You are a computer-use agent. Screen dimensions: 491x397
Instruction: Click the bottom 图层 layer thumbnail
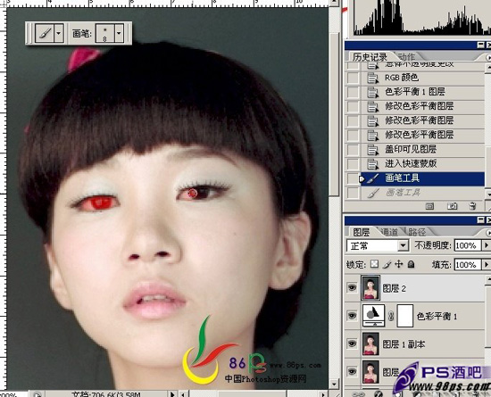pyautogui.click(x=370, y=372)
